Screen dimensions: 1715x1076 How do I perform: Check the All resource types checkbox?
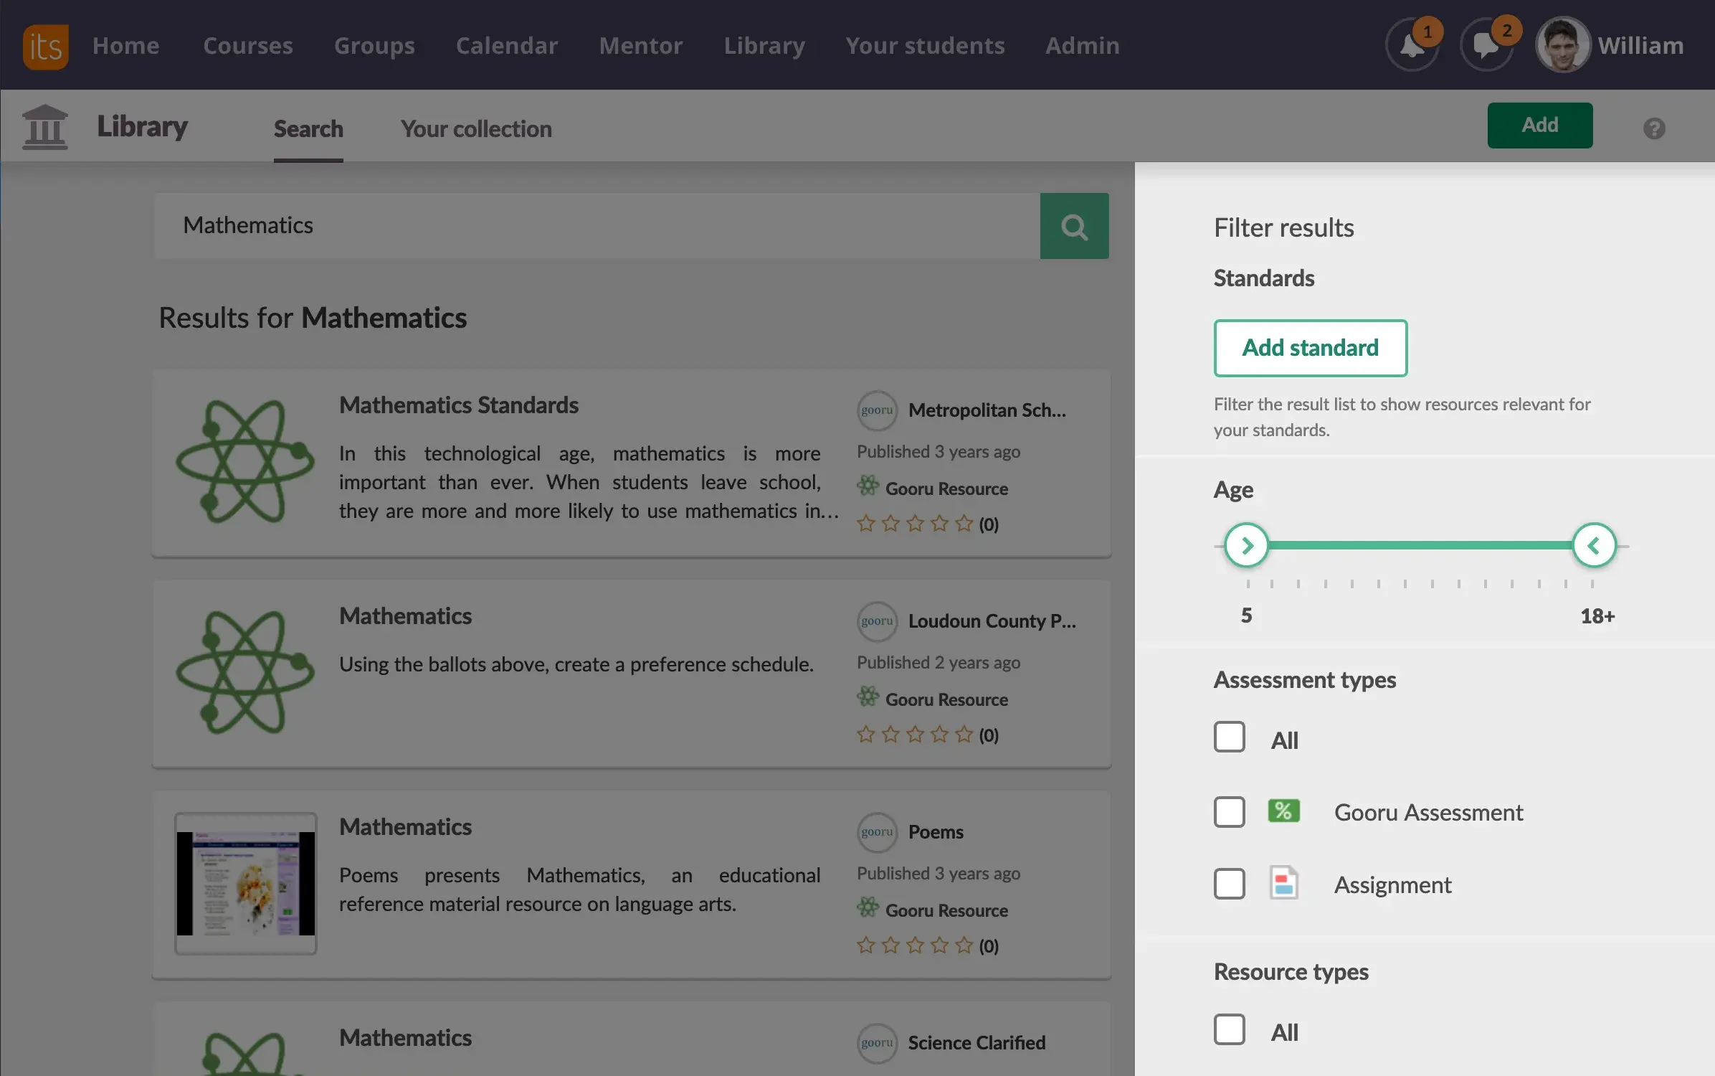tap(1230, 1029)
